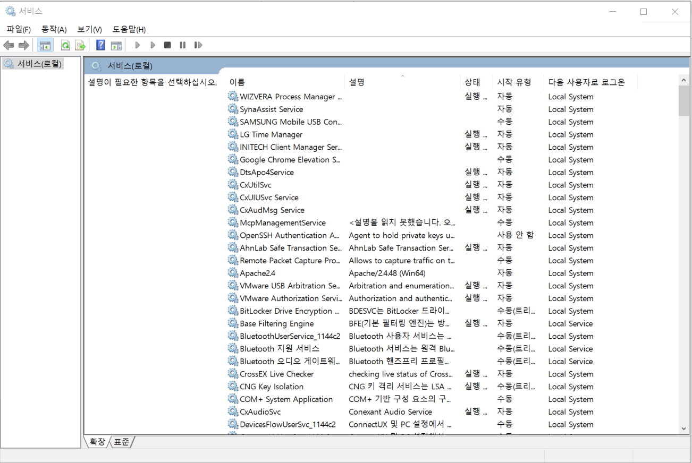Click 'Agent to hold private keys' description
Image resolution: width=692 pixels, height=463 pixels.
(x=402, y=235)
